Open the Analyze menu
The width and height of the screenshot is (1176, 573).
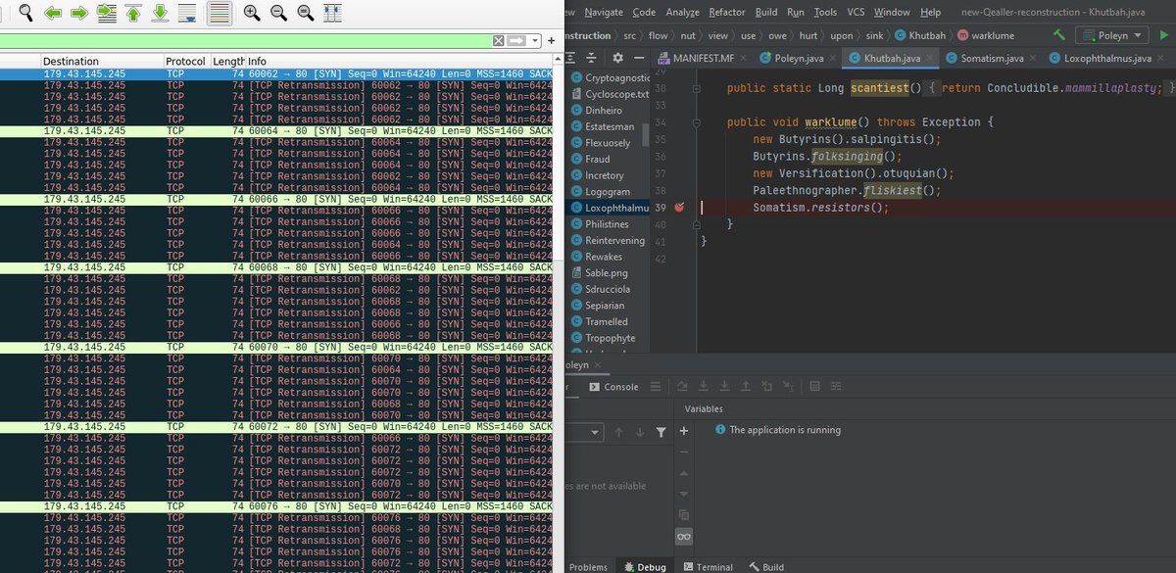[683, 12]
